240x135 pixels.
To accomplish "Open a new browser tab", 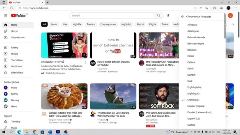I will [x=48, y=3].
